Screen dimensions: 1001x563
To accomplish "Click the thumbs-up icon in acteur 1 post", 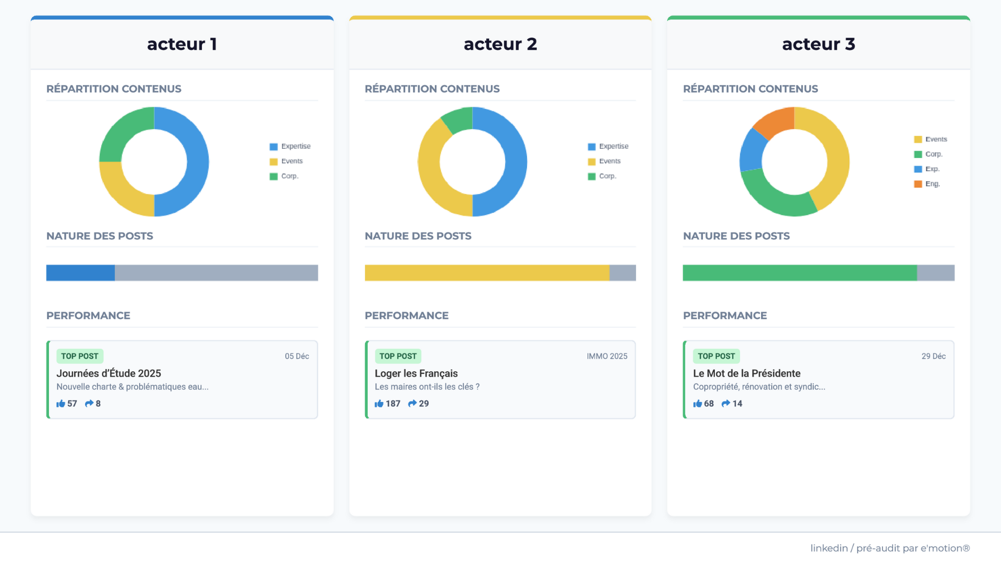I will (60, 403).
